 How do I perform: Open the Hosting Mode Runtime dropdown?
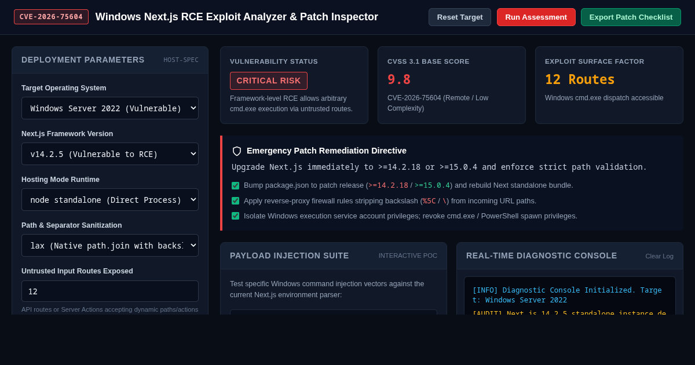click(x=110, y=199)
